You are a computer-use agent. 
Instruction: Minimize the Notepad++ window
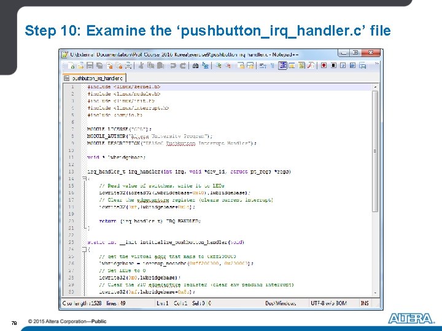coord(344,52)
